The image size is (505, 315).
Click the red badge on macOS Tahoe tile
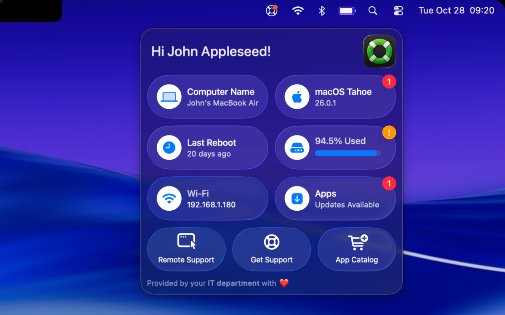(x=389, y=82)
